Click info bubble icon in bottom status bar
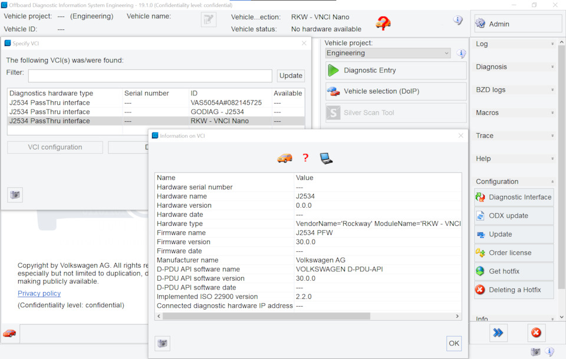 point(549,351)
